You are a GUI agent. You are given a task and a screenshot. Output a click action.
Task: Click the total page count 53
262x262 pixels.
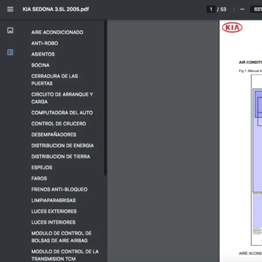(223, 9)
